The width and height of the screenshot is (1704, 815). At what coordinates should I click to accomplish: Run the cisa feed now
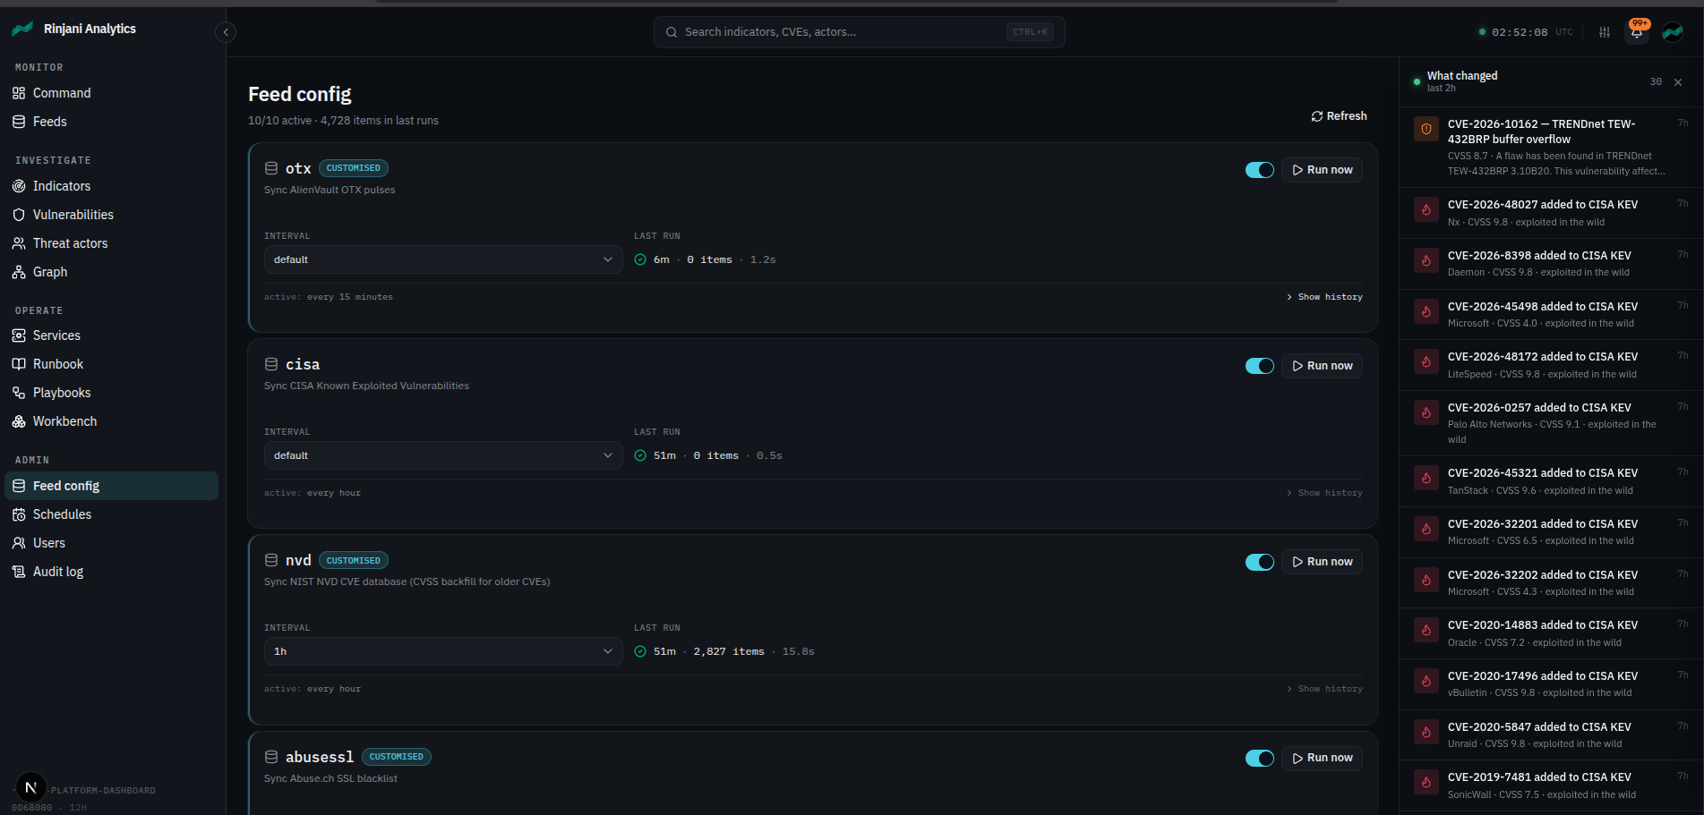[1323, 366]
